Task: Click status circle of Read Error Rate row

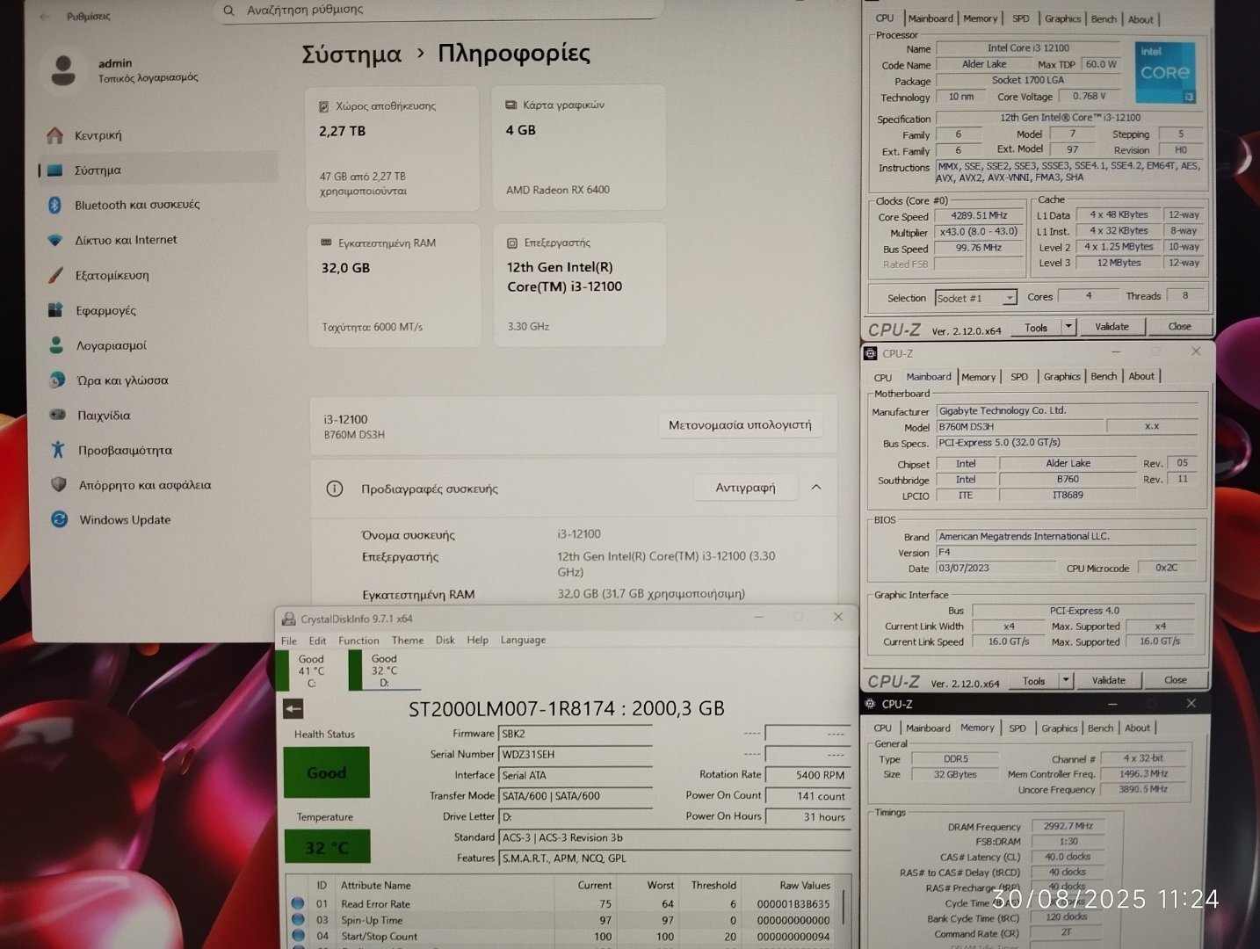Action: 298,903
